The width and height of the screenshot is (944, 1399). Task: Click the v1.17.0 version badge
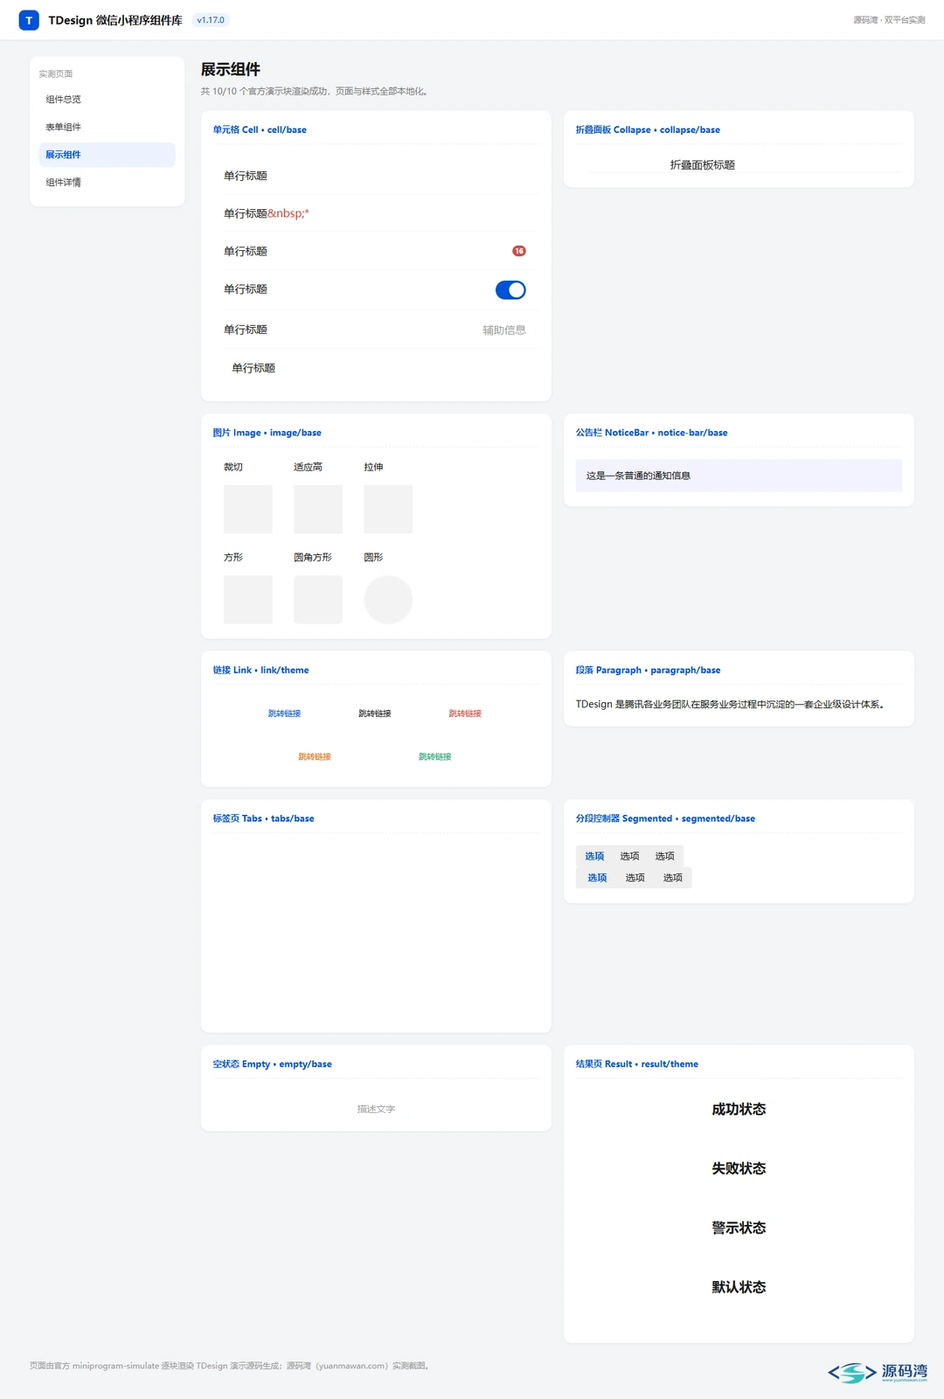(x=211, y=20)
